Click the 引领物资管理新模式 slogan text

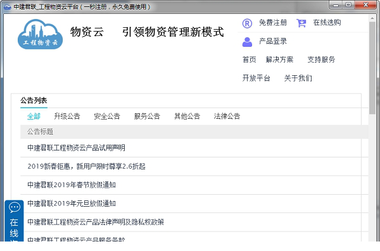point(172,32)
